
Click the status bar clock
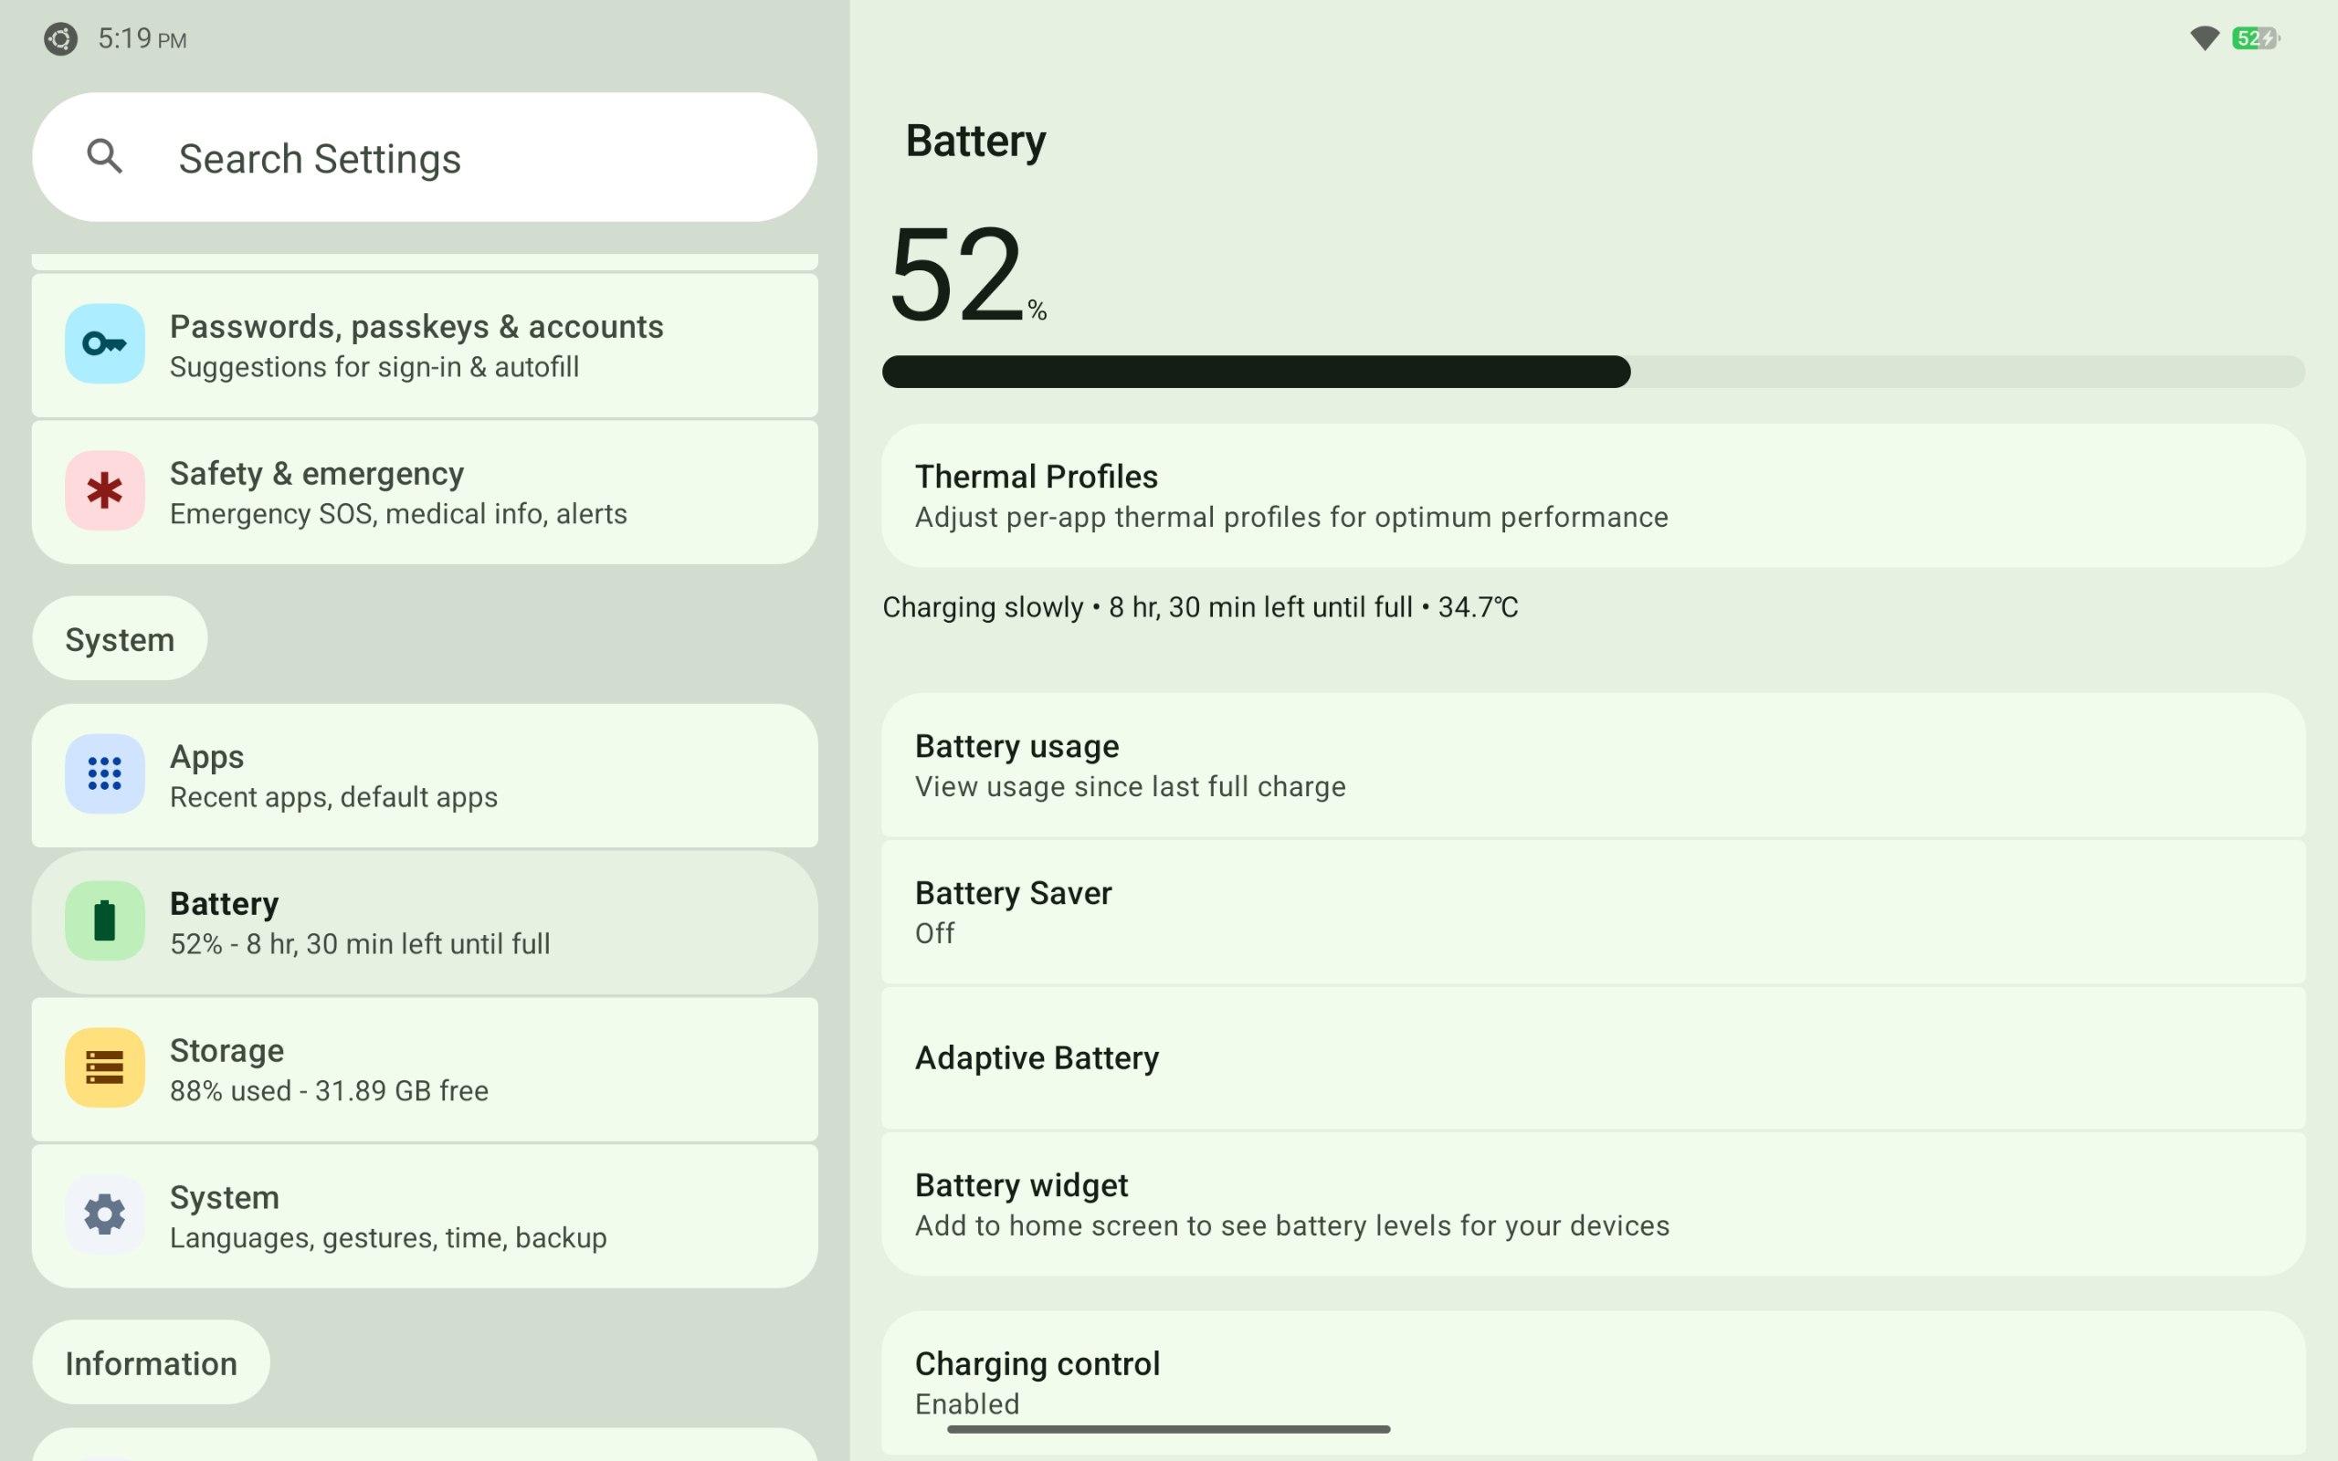[141, 38]
